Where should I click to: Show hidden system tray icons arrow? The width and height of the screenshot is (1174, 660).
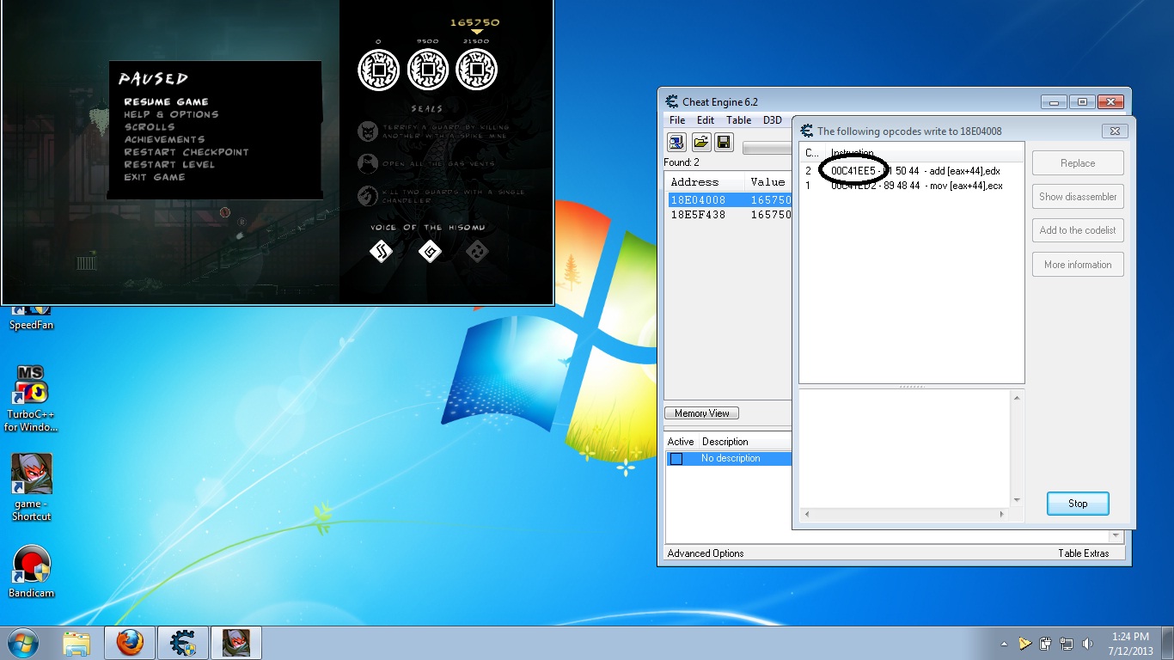(1004, 644)
